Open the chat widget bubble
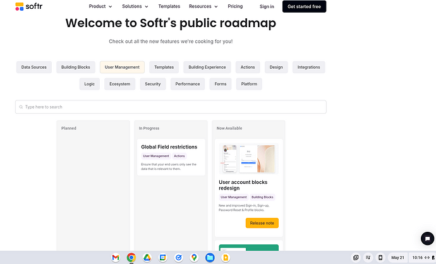 click(427, 239)
